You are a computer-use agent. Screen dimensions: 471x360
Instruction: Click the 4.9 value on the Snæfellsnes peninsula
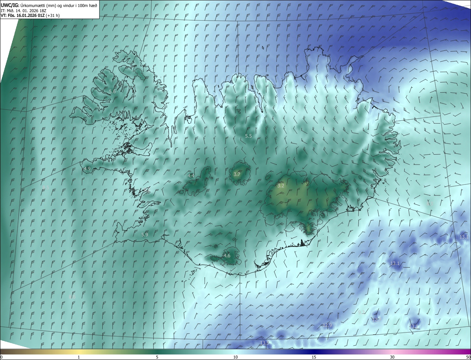[87, 169]
